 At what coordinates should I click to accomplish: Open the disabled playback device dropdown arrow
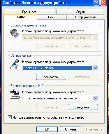(96, 37)
